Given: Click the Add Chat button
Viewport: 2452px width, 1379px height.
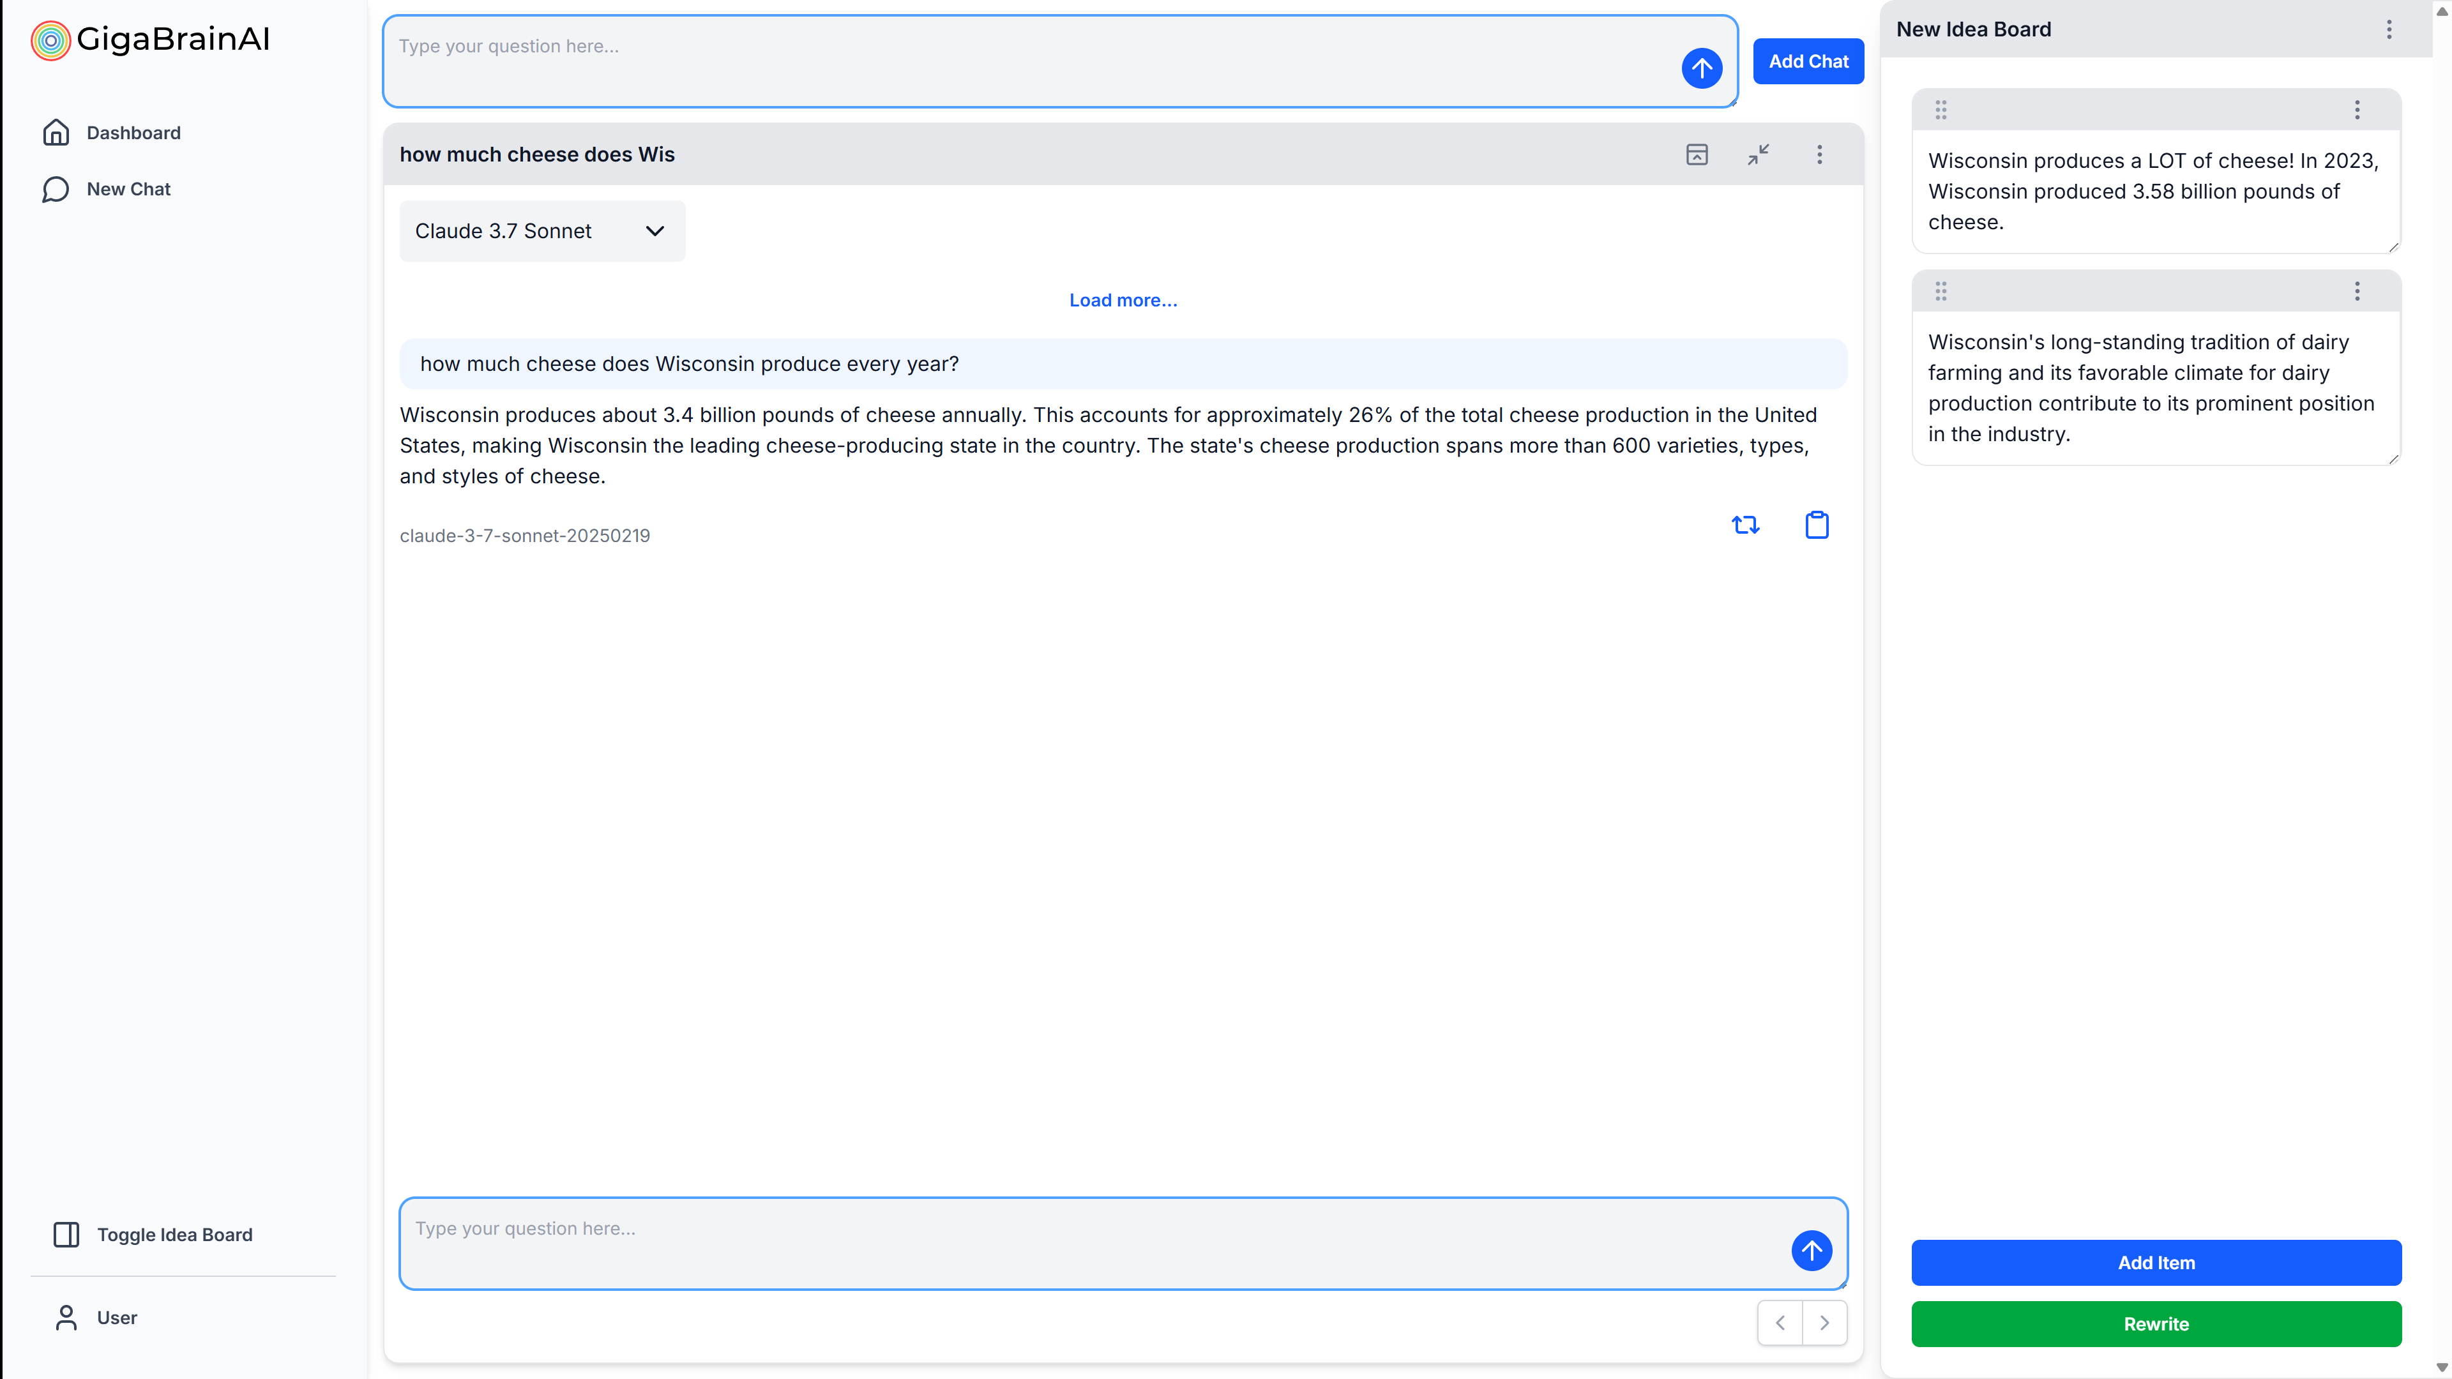Looking at the screenshot, I should tap(1808, 62).
